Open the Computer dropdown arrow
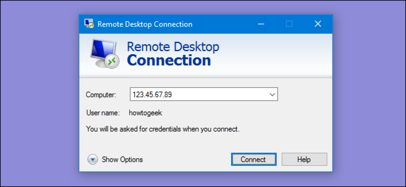 tap(272, 94)
